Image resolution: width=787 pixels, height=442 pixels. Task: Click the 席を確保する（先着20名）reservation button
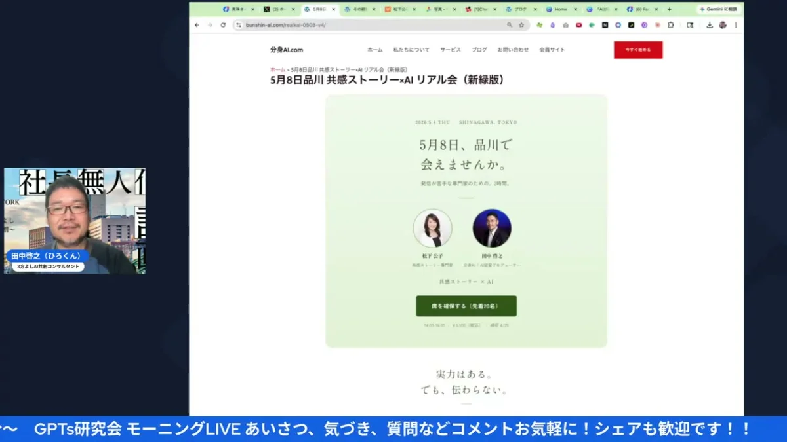click(x=466, y=306)
